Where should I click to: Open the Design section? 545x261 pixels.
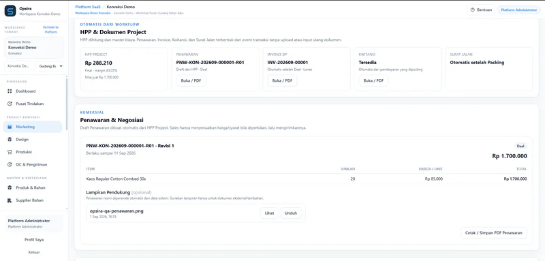click(x=33, y=140)
